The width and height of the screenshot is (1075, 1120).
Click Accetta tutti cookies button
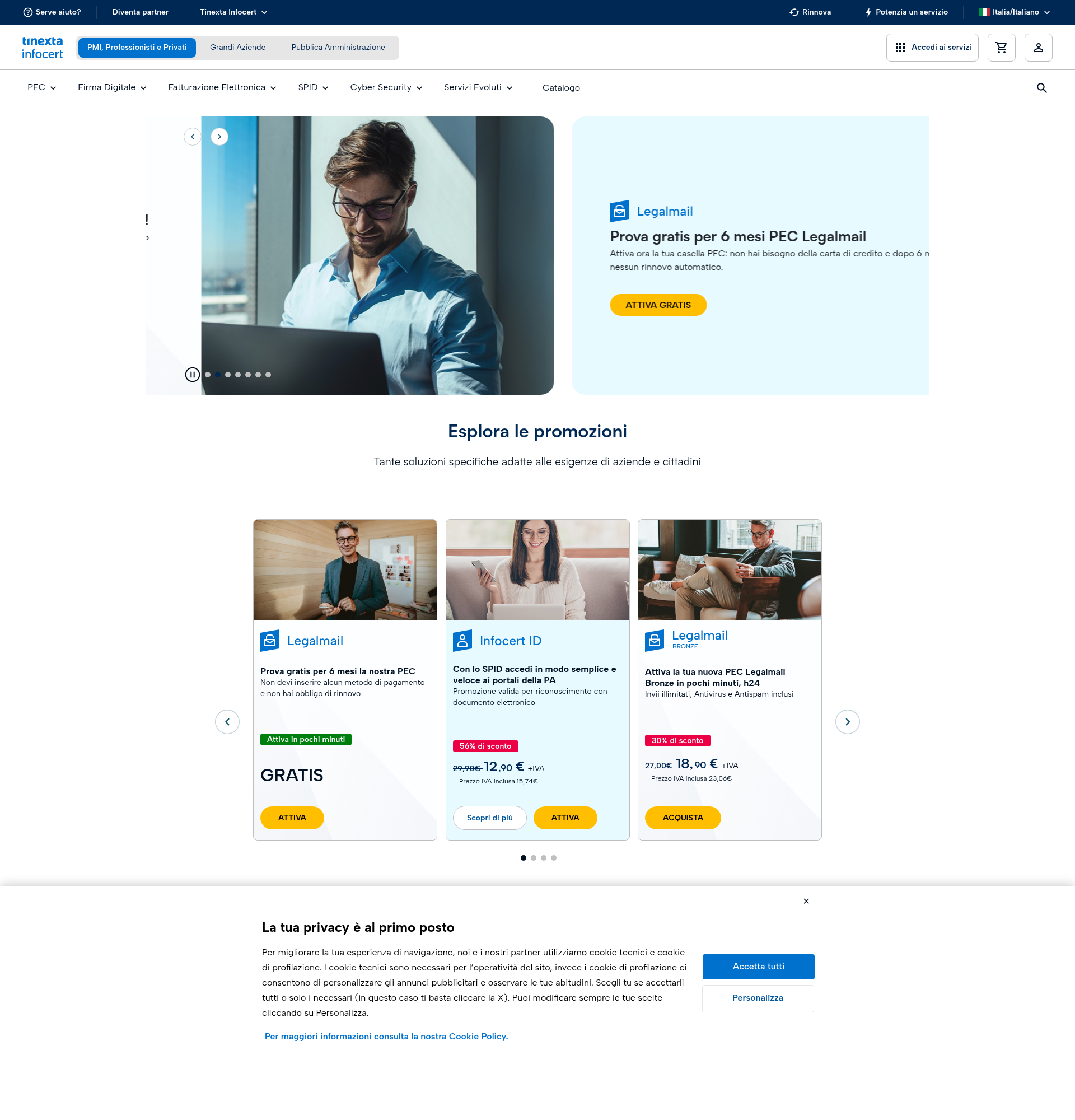[x=758, y=967]
